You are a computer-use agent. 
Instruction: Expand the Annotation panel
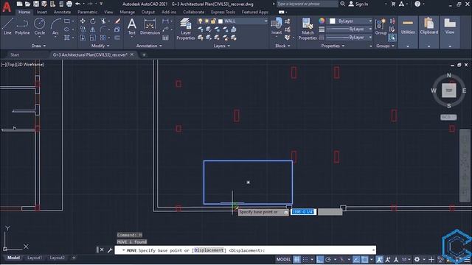pos(149,46)
